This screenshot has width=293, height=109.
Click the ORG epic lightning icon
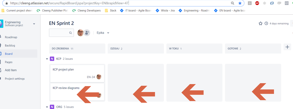coord(52,107)
